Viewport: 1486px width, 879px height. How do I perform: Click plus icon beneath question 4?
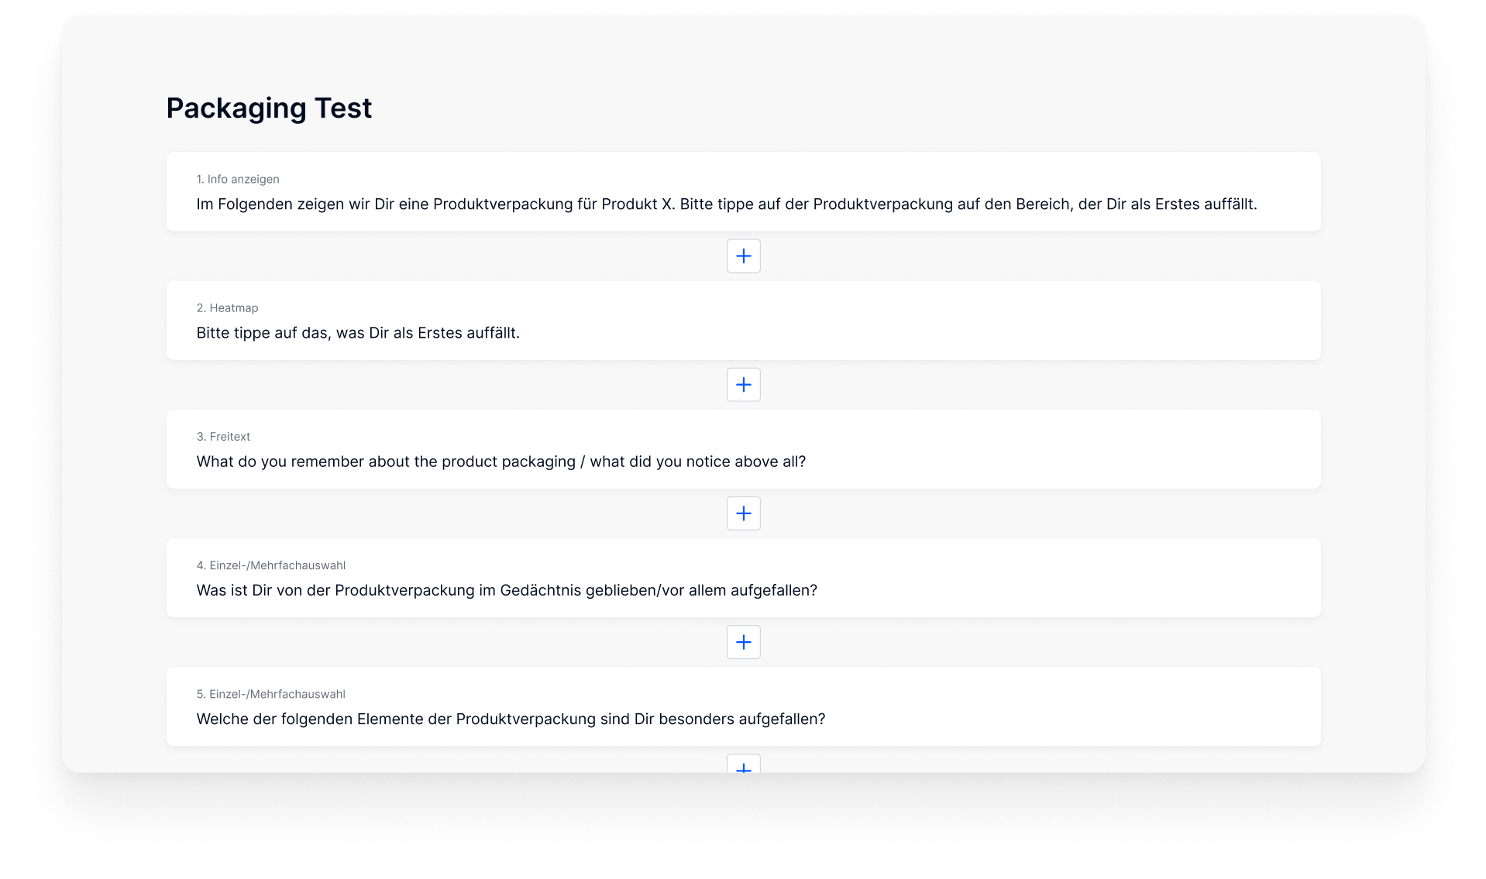click(743, 642)
